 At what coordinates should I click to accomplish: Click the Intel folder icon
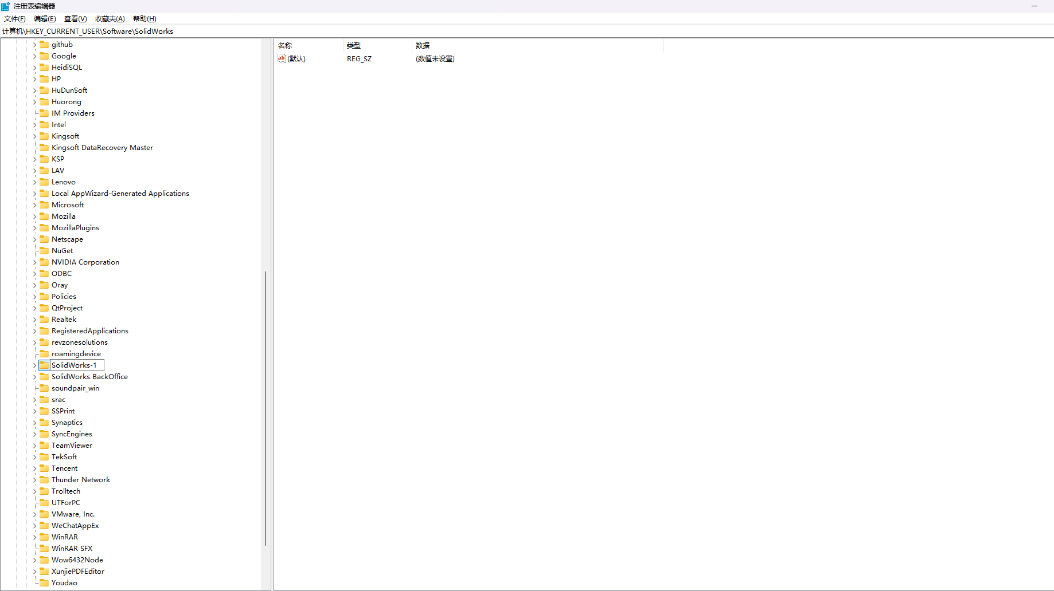click(x=44, y=124)
